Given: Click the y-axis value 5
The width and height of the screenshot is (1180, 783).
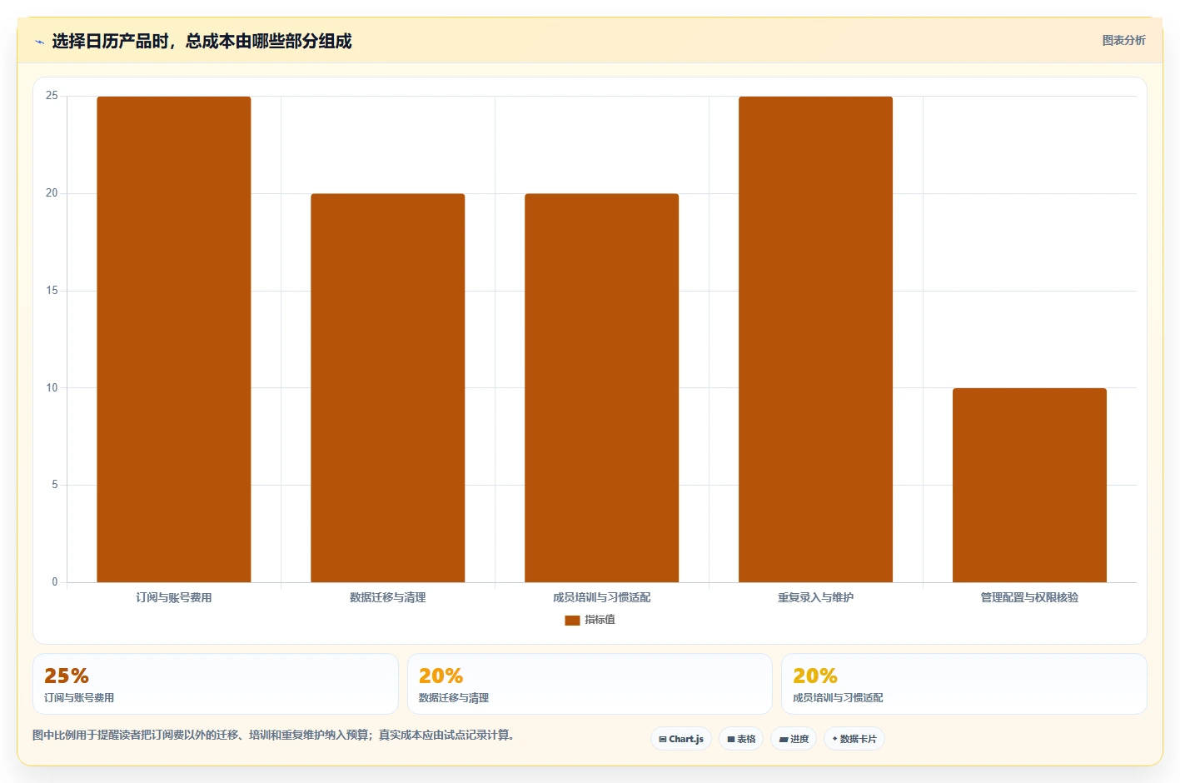Looking at the screenshot, I should coord(55,485).
